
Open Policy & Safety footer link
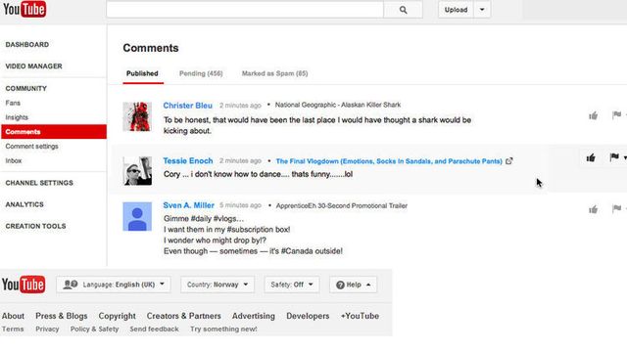point(94,329)
